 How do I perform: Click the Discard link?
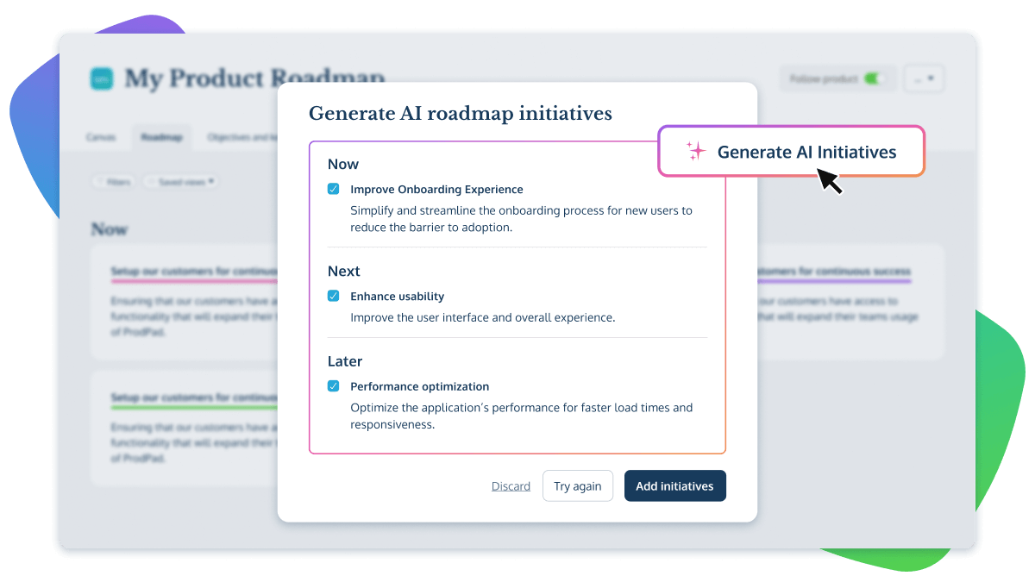(511, 485)
